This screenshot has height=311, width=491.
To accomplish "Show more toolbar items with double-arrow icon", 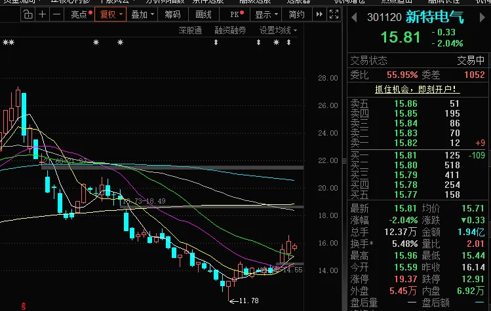I will [319, 14].
